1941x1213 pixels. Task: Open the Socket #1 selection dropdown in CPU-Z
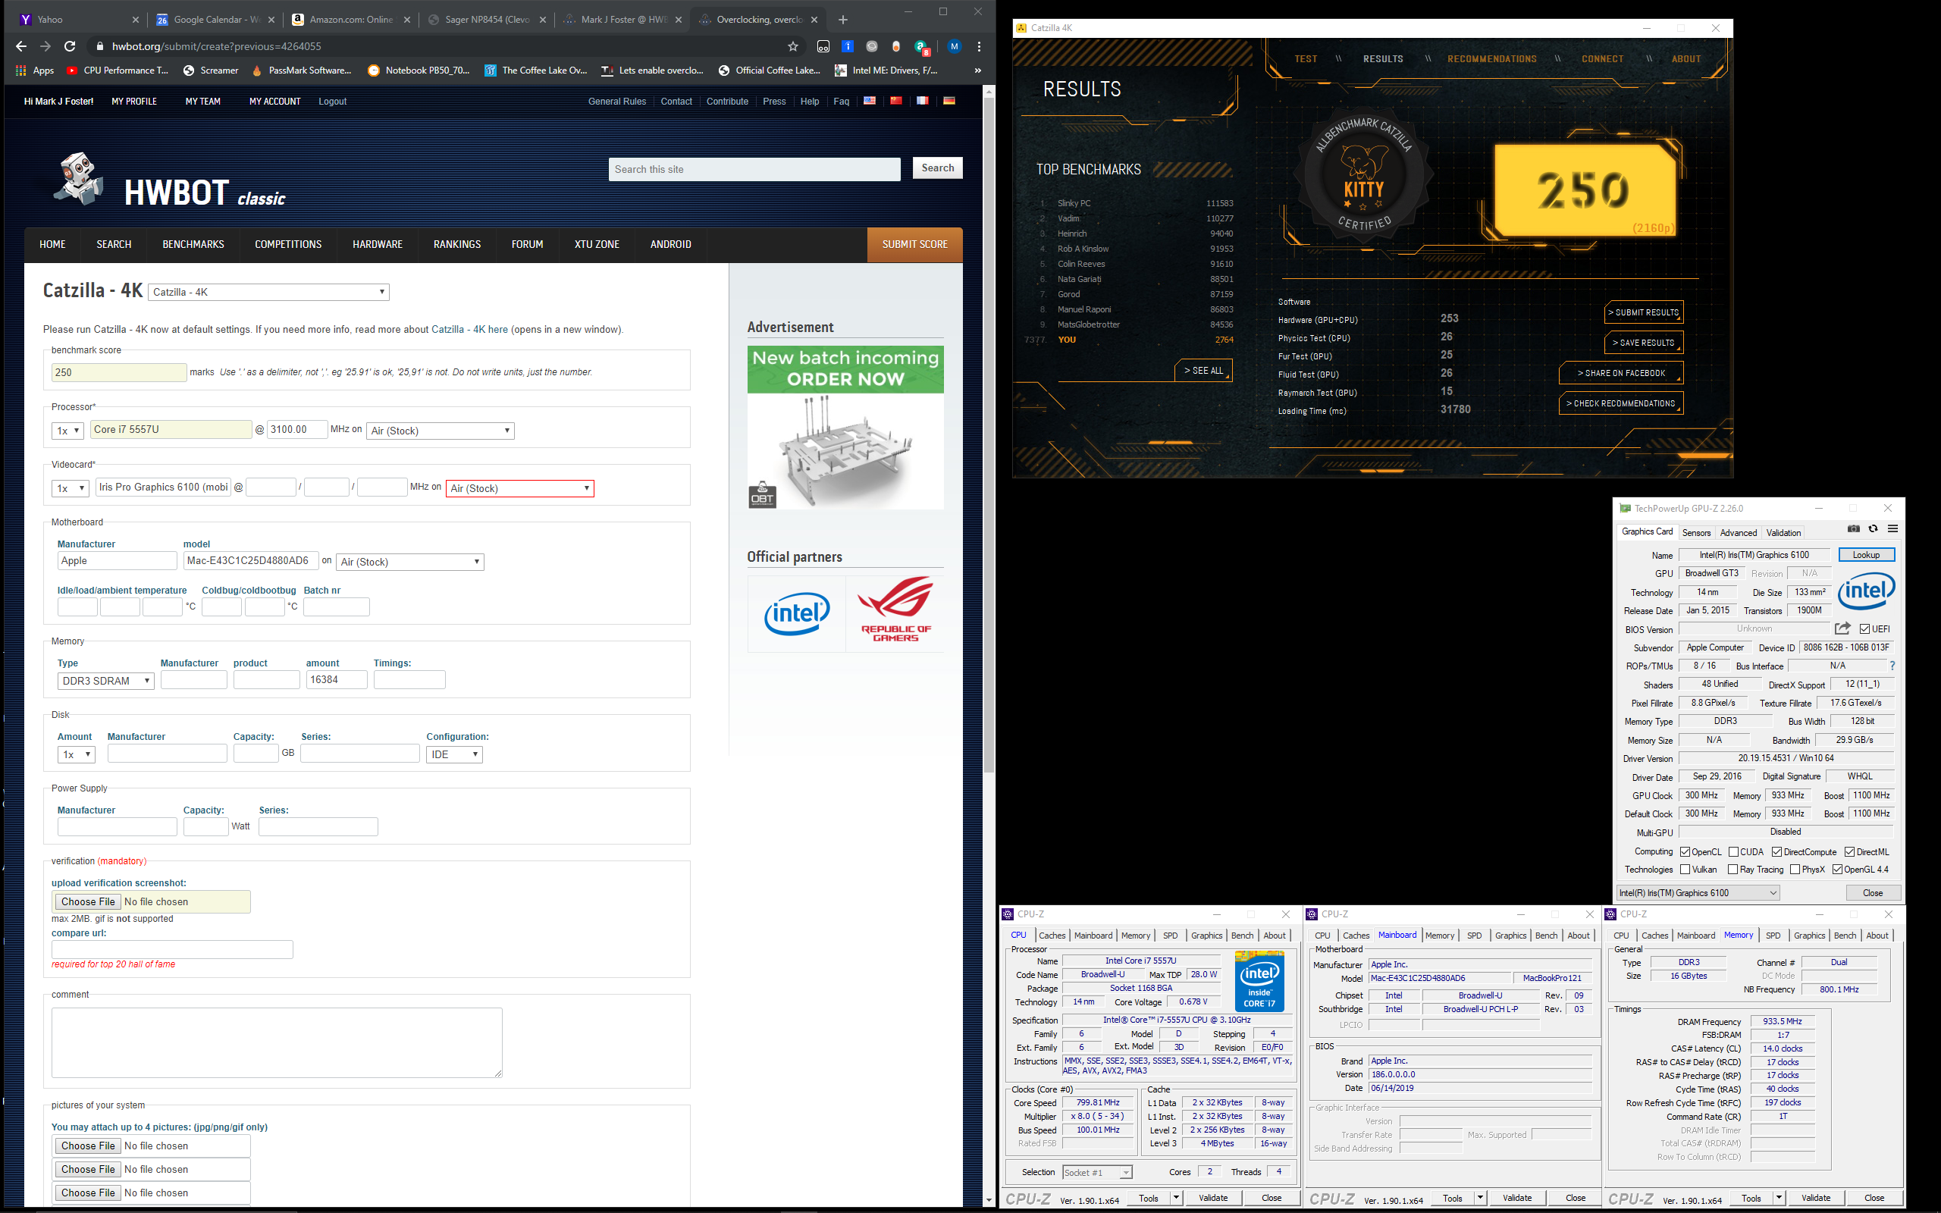click(1096, 1172)
